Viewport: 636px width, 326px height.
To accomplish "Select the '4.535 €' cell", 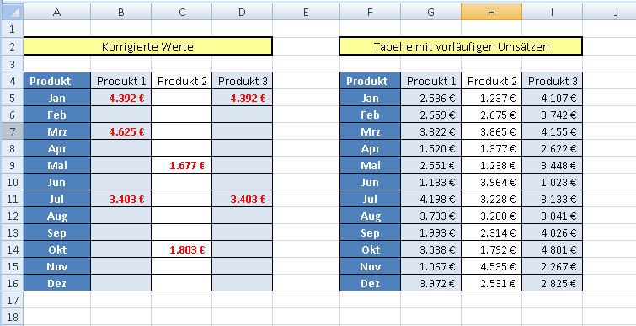I will pos(491,266).
